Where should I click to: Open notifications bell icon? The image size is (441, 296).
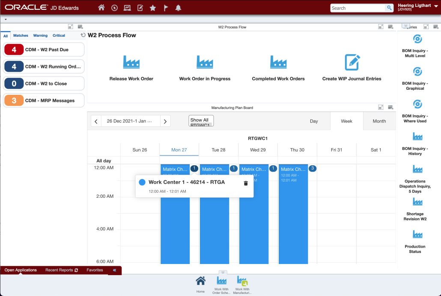tap(179, 8)
